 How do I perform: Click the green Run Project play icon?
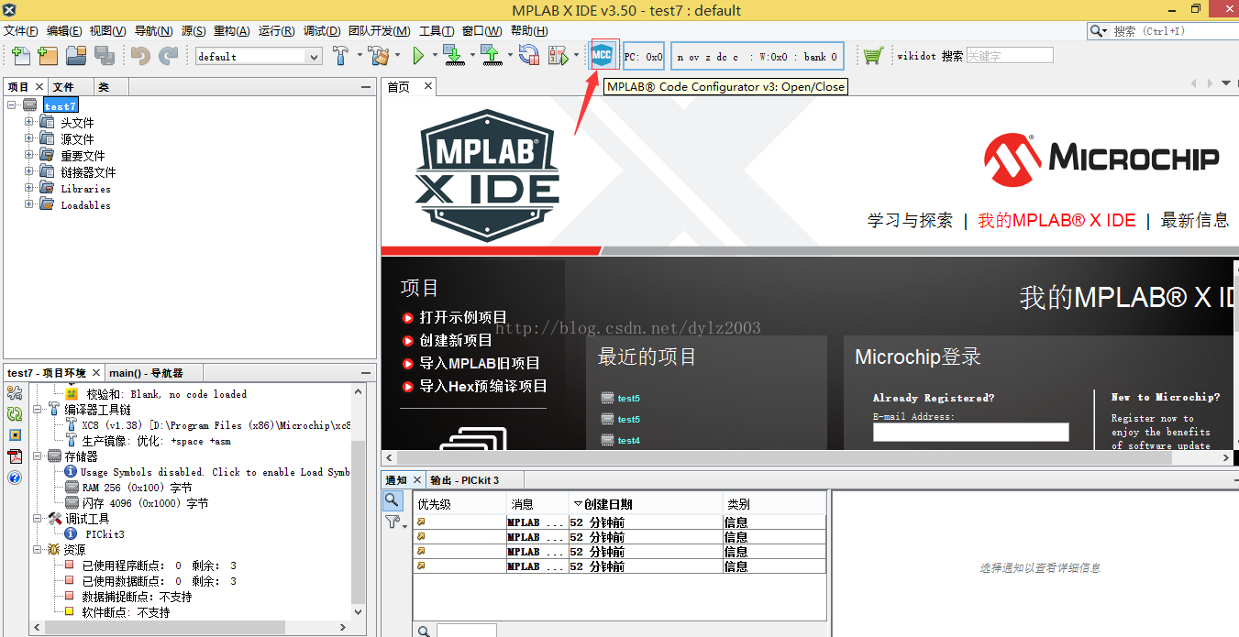pos(418,56)
